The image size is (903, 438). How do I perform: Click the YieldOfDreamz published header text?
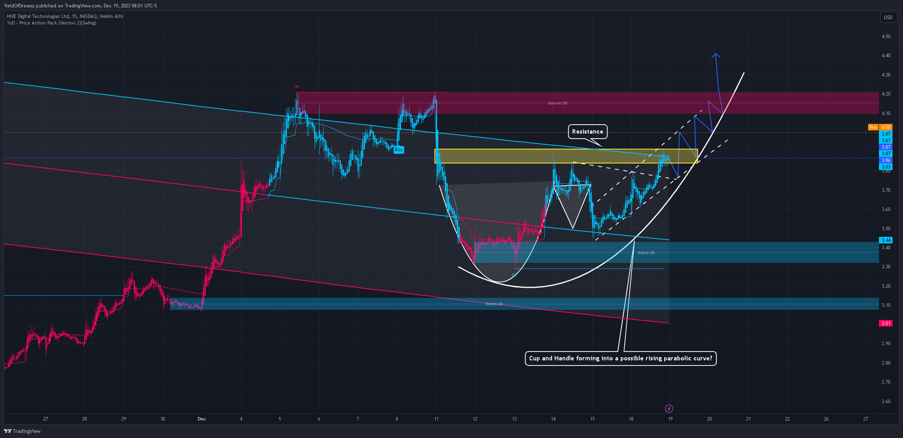click(x=80, y=6)
